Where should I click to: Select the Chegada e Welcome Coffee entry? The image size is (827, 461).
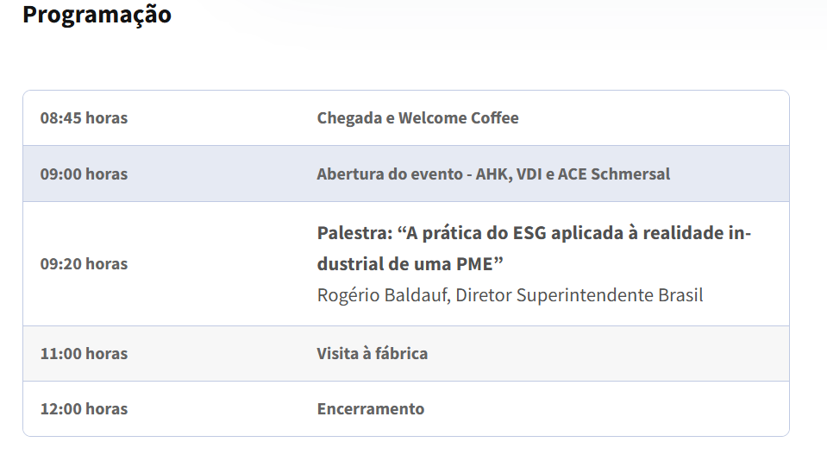pyautogui.click(x=417, y=118)
